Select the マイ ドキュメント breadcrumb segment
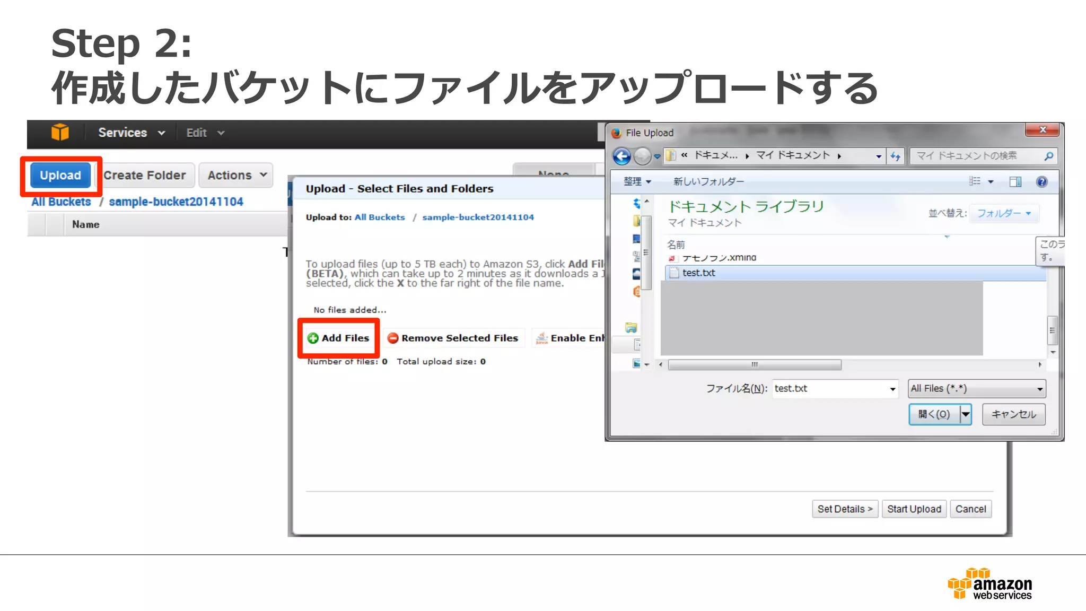 pyautogui.click(x=793, y=155)
